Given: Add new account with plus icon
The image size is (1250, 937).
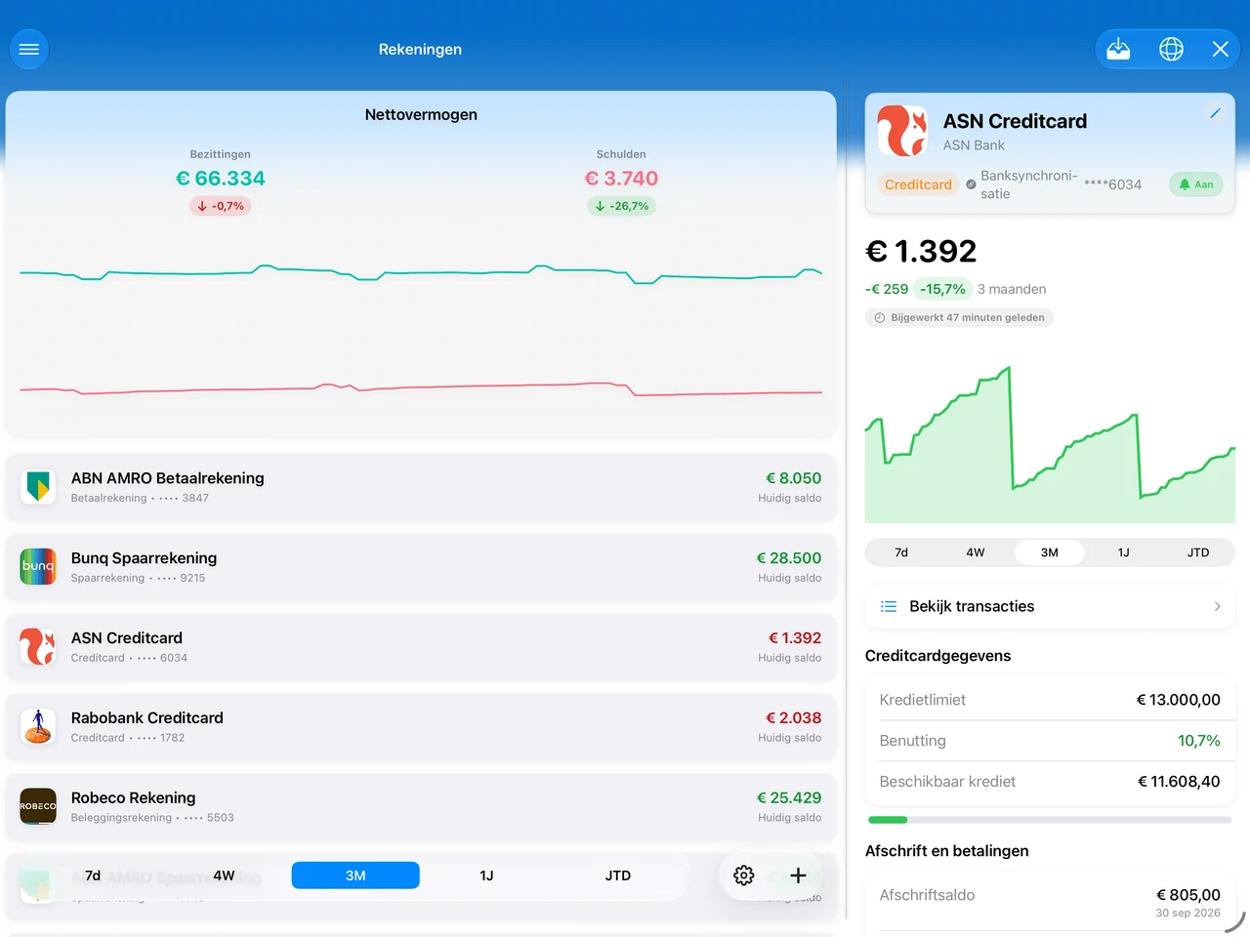Looking at the screenshot, I should [x=798, y=876].
